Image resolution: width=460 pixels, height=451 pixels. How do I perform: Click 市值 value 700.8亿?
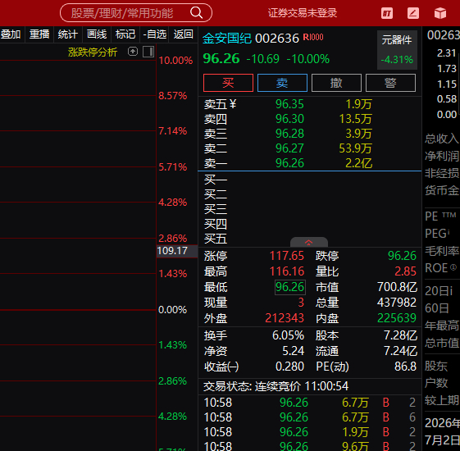coord(397,287)
